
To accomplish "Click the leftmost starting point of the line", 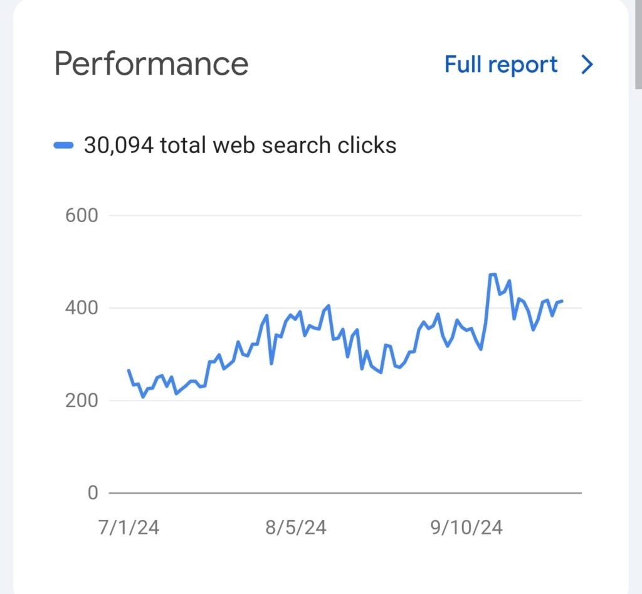I will 129,371.
